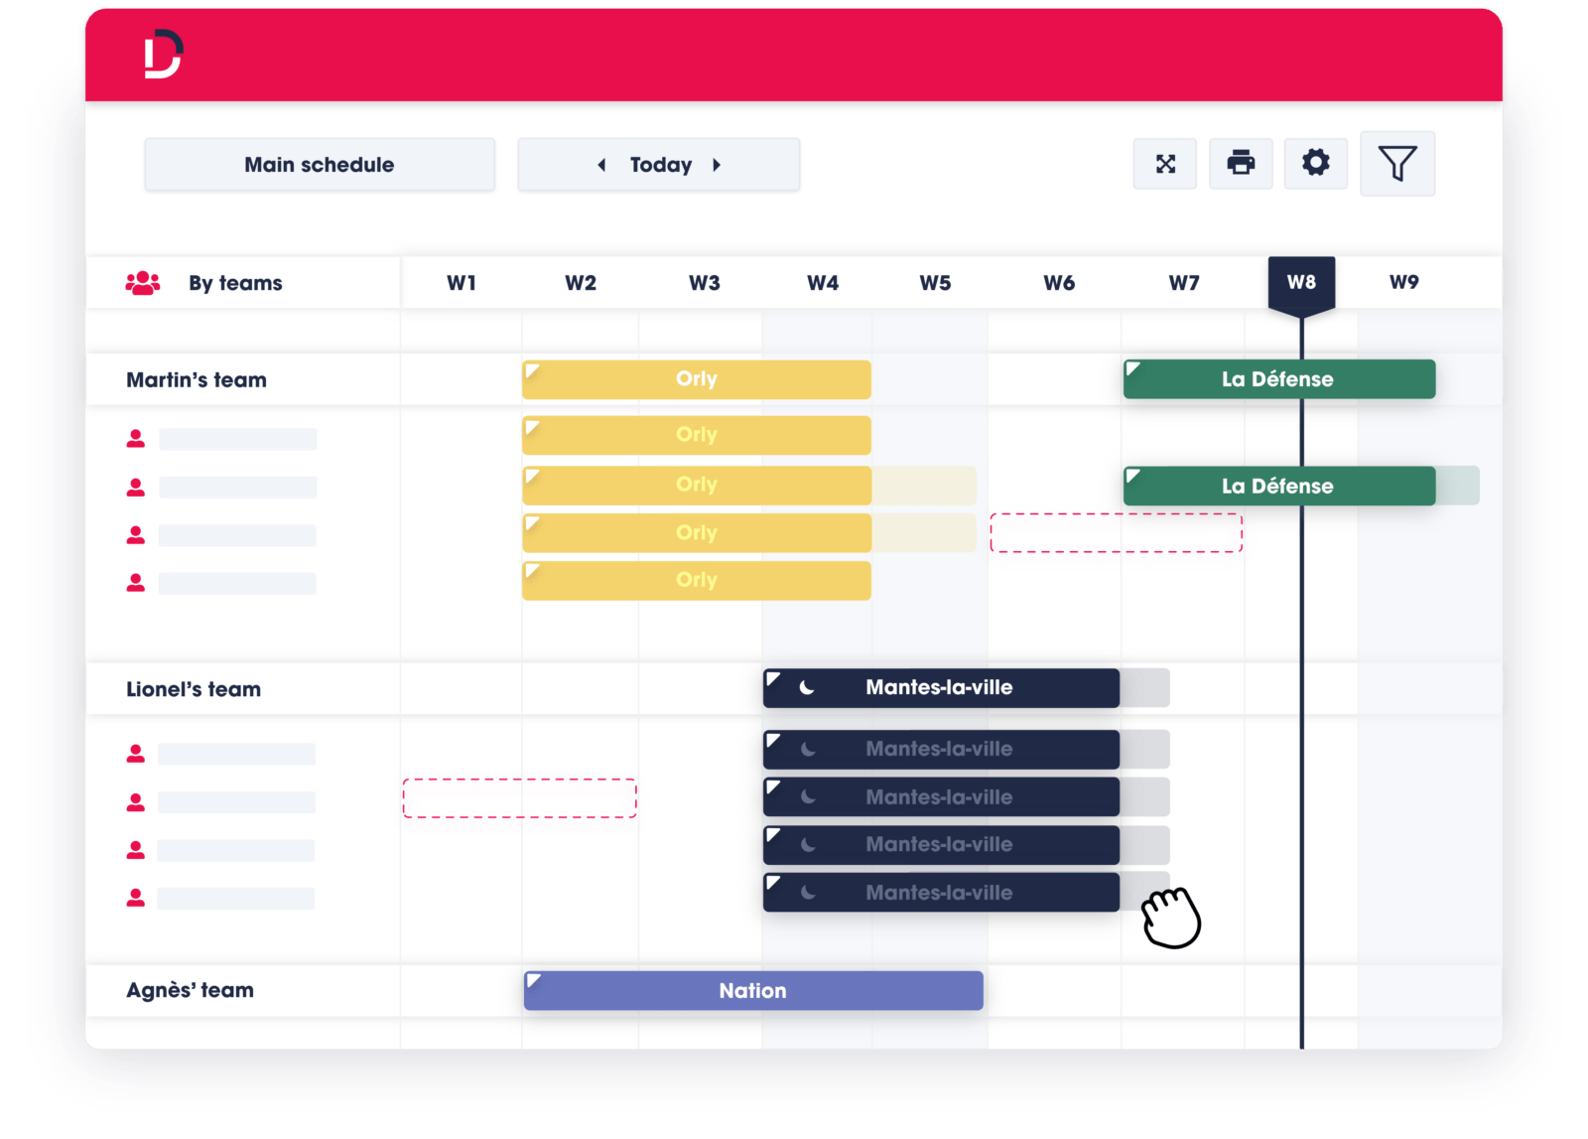Click the D logo in the red header

(x=164, y=54)
